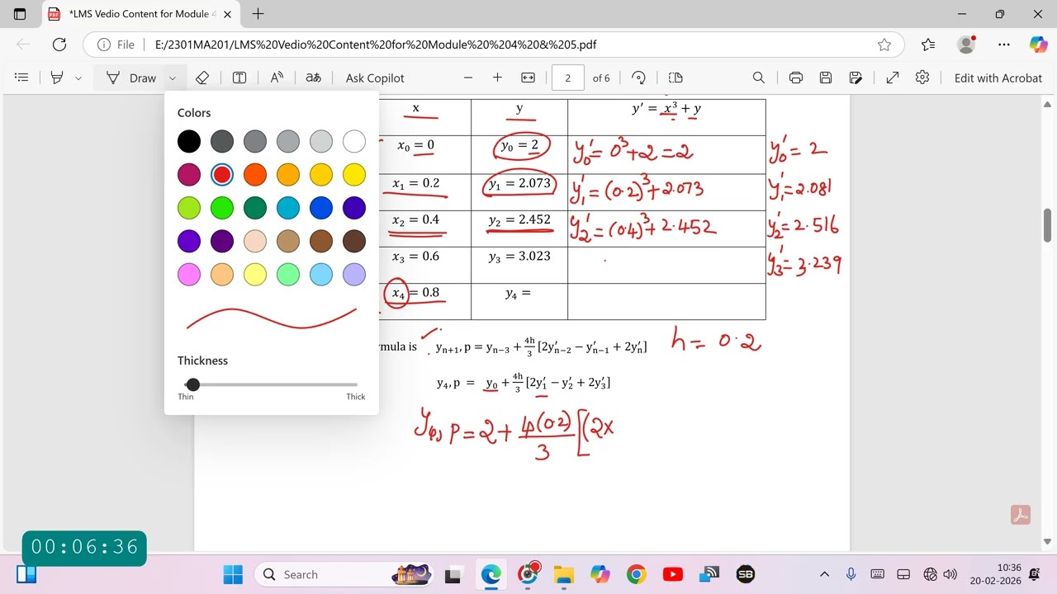Save the PDF document
1057x594 pixels.
[826, 78]
